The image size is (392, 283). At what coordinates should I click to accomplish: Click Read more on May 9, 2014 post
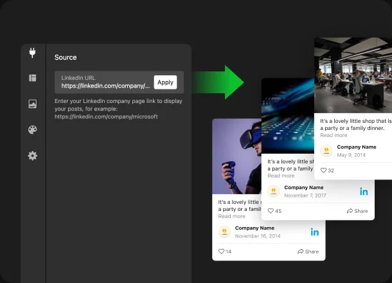[x=334, y=135]
